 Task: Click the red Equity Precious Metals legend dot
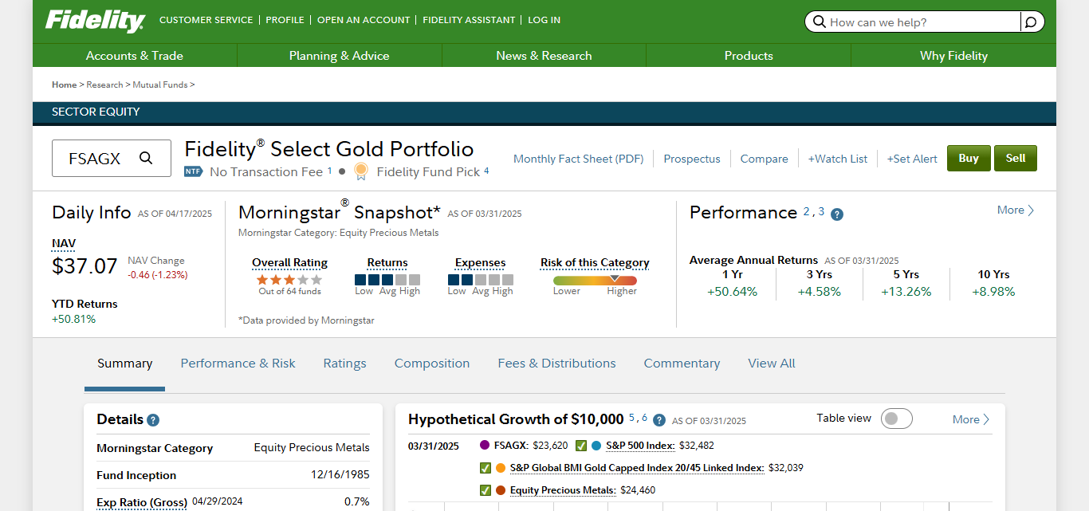501,490
